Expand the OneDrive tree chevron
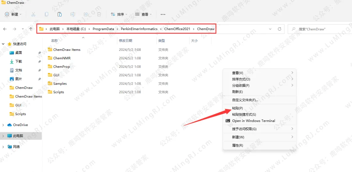 [3, 125]
